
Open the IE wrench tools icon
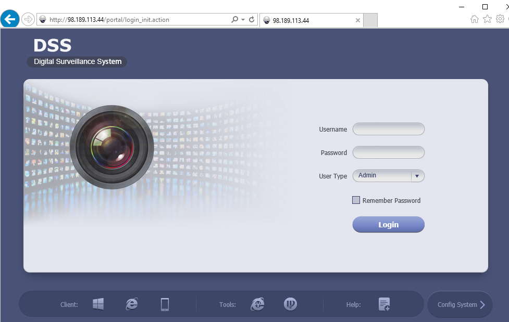(x=257, y=304)
